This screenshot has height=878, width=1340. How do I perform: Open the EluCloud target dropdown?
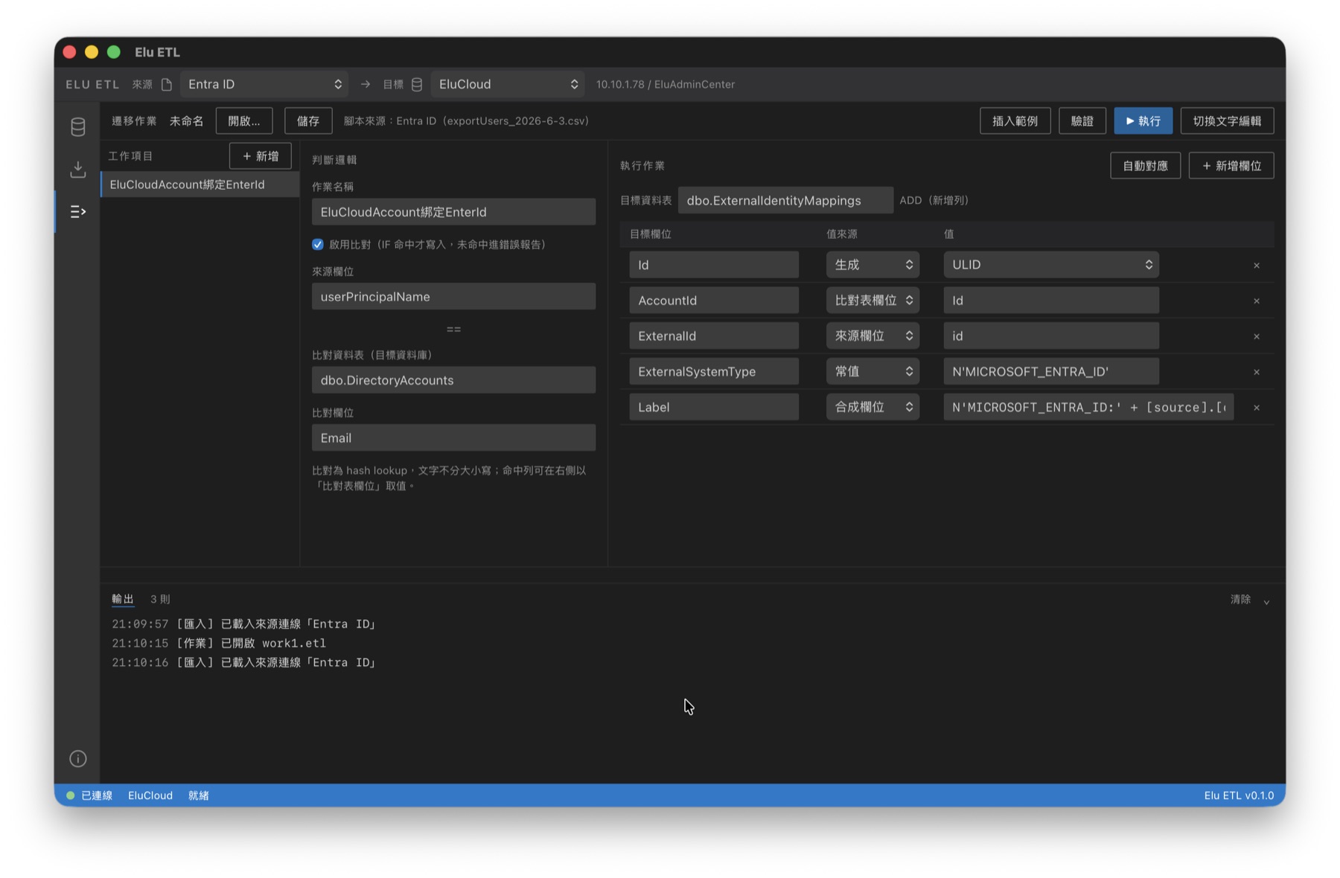pyautogui.click(x=508, y=84)
